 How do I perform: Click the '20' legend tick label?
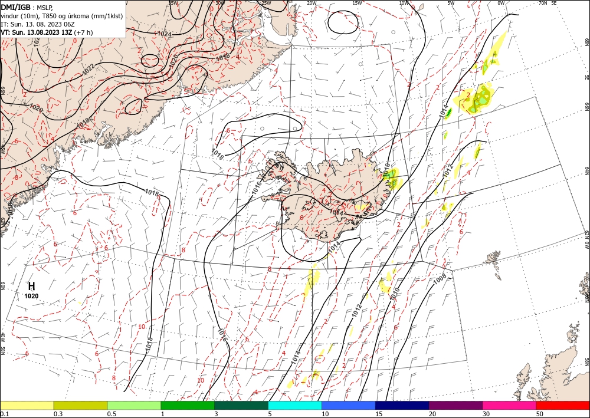pyautogui.click(x=432, y=414)
